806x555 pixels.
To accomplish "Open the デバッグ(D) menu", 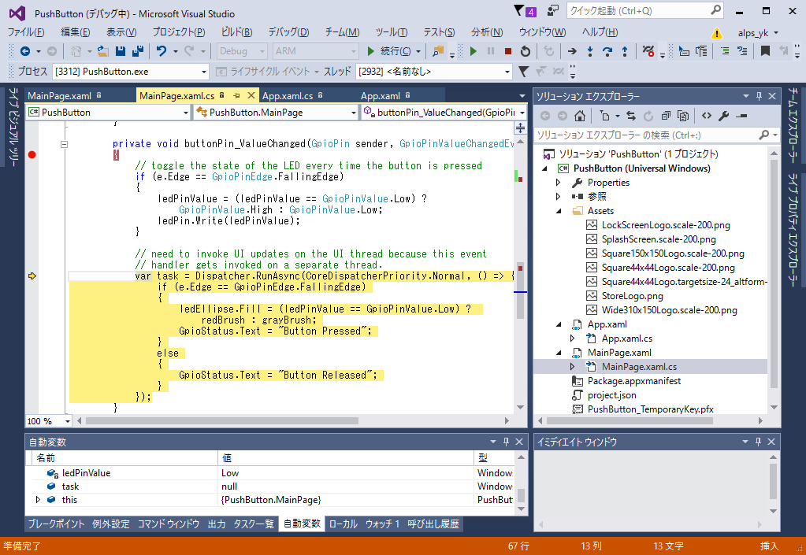I will (x=289, y=32).
